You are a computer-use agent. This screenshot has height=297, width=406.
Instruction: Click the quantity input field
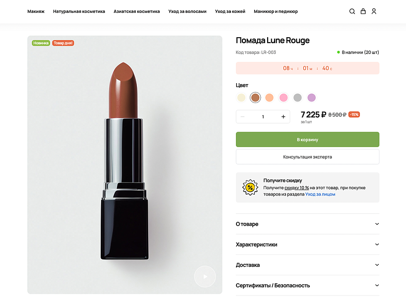point(263,116)
